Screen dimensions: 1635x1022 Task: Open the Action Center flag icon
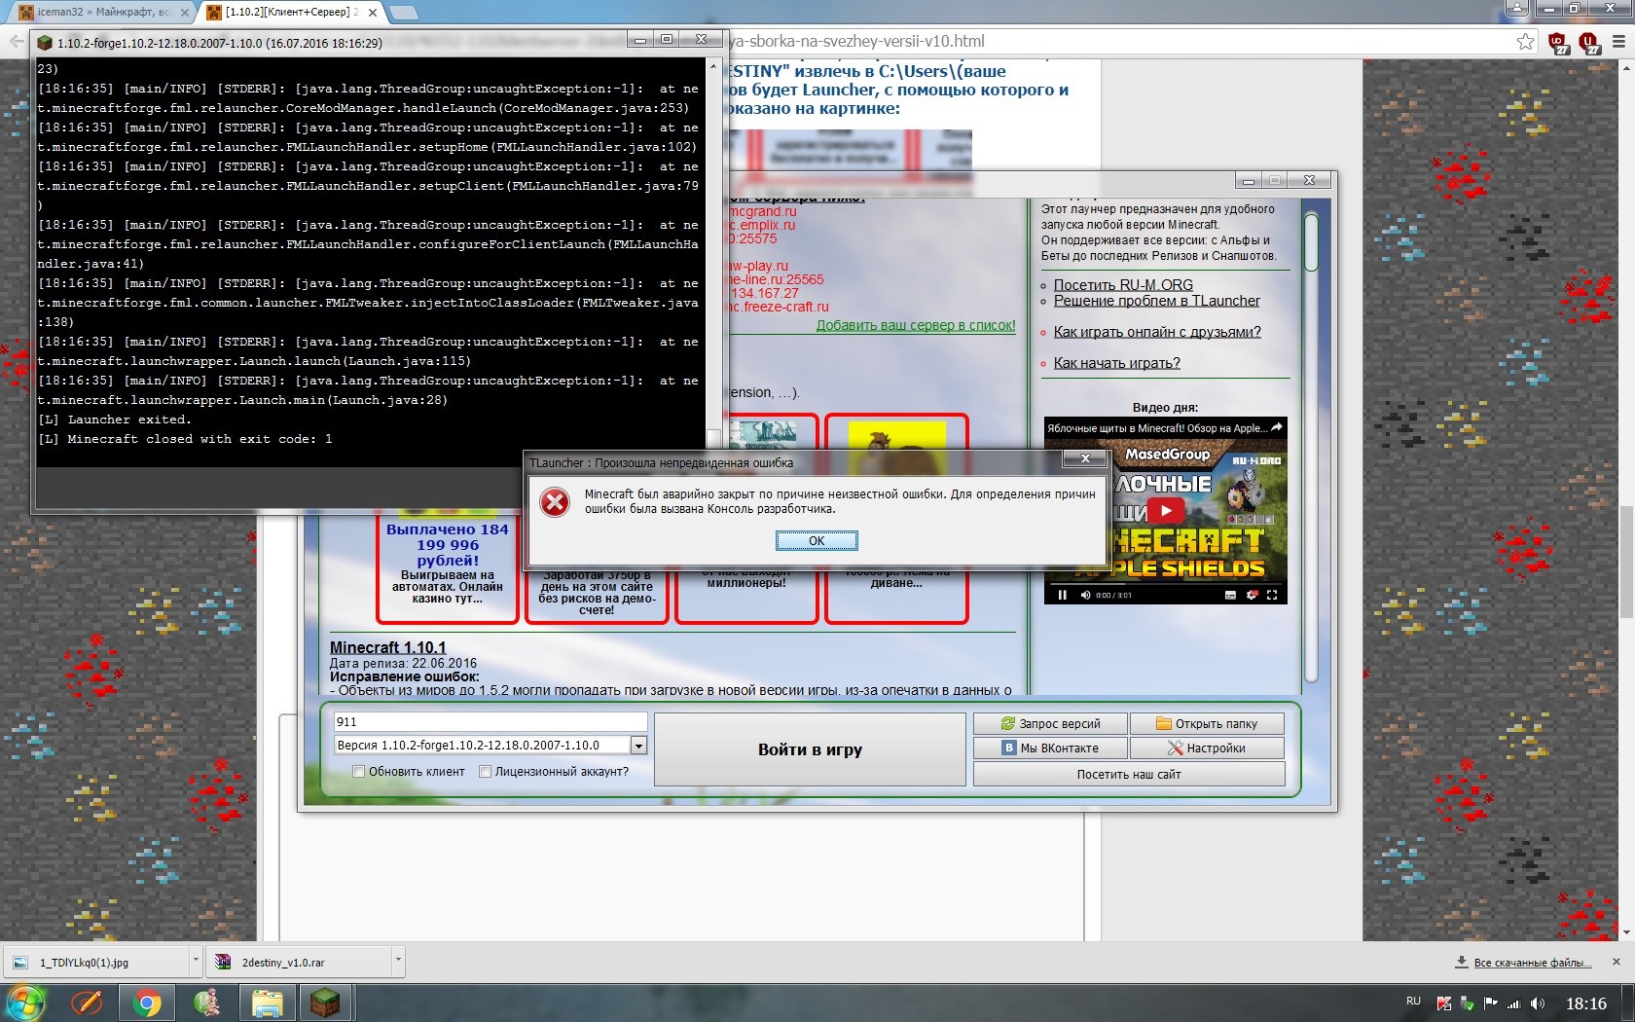coord(1490,1004)
